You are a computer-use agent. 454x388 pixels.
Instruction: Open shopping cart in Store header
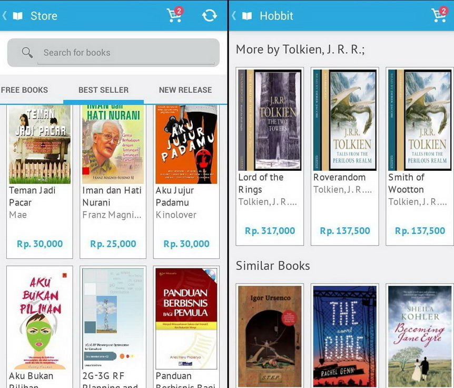click(175, 15)
